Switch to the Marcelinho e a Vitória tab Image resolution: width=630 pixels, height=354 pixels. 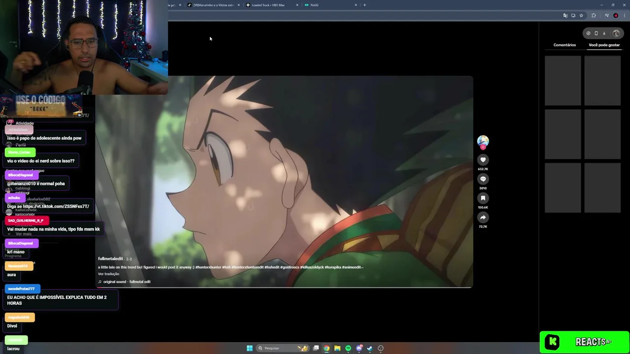pos(213,5)
